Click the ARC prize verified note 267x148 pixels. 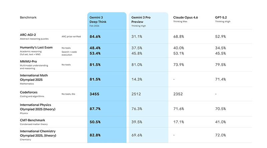[71, 36]
